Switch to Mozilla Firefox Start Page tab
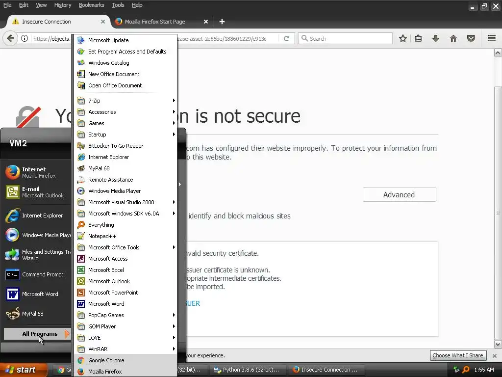 tap(161, 22)
